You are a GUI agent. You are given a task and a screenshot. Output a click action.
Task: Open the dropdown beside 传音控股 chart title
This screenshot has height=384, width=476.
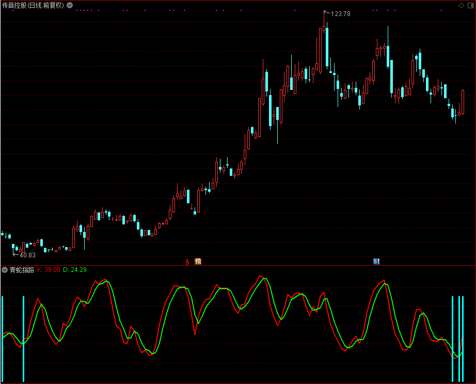pos(70,5)
